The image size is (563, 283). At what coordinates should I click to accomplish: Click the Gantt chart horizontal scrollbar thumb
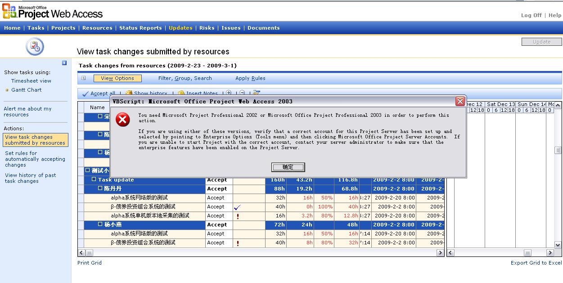(x=527, y=253)
